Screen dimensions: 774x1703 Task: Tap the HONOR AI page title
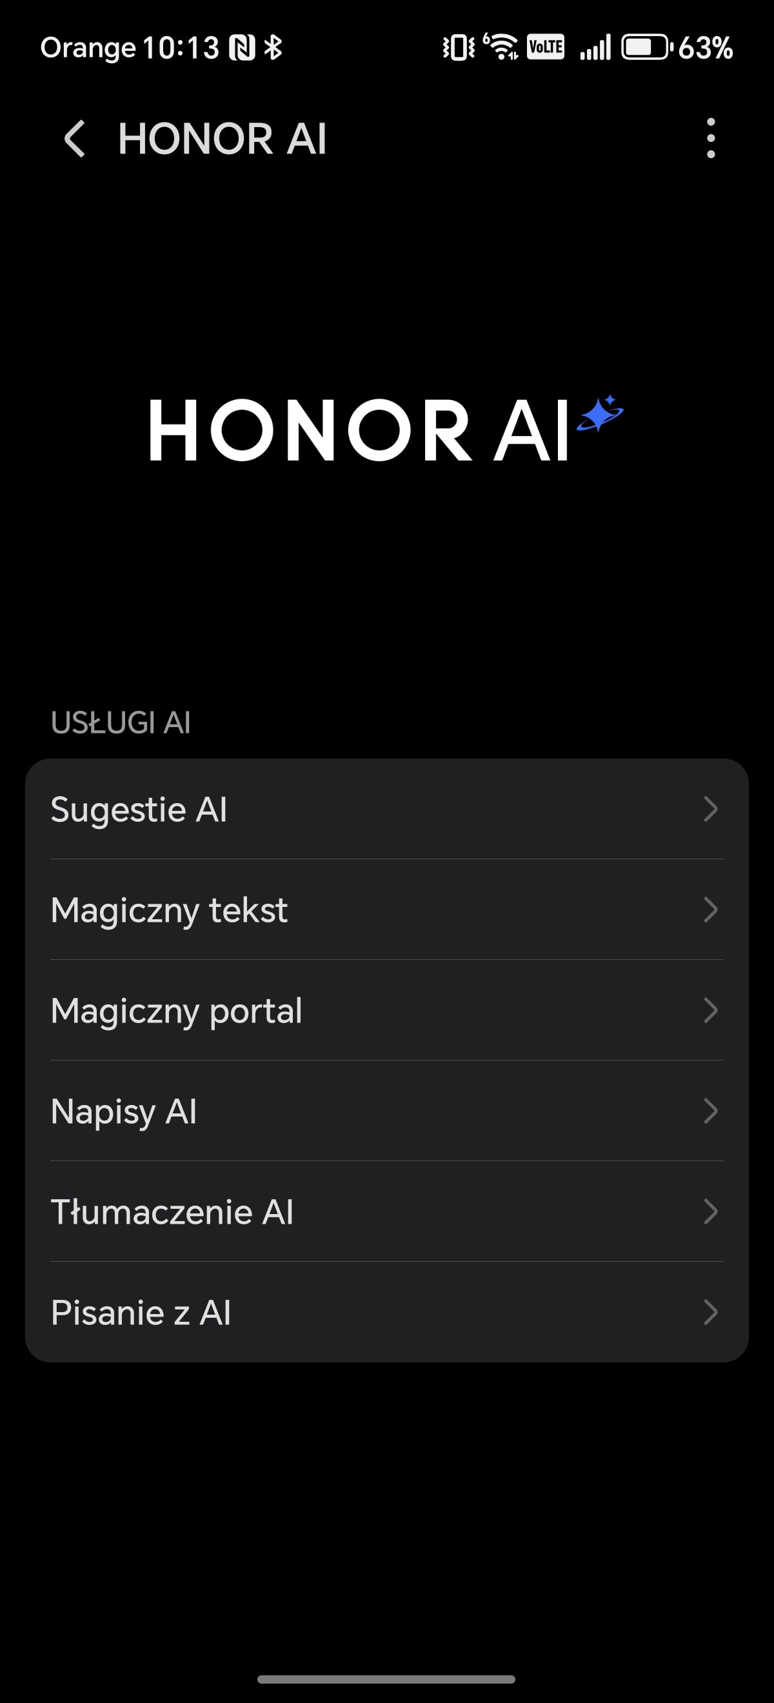click(222, 139)
